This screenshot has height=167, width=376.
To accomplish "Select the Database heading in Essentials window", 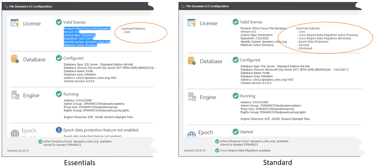I will click(x=34, y=59).
